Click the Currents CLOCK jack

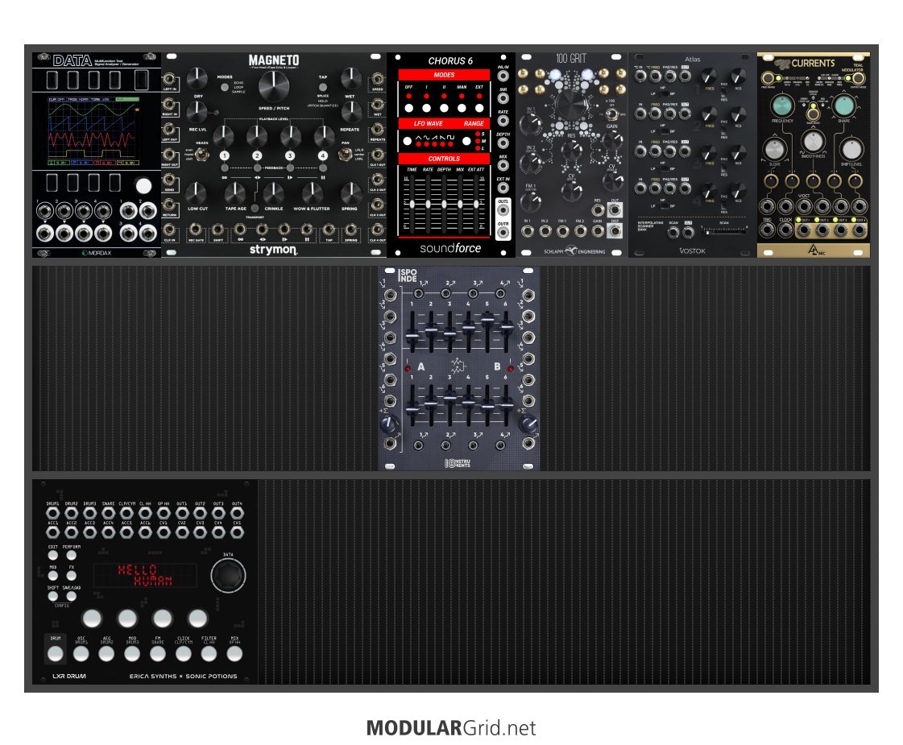785,230
